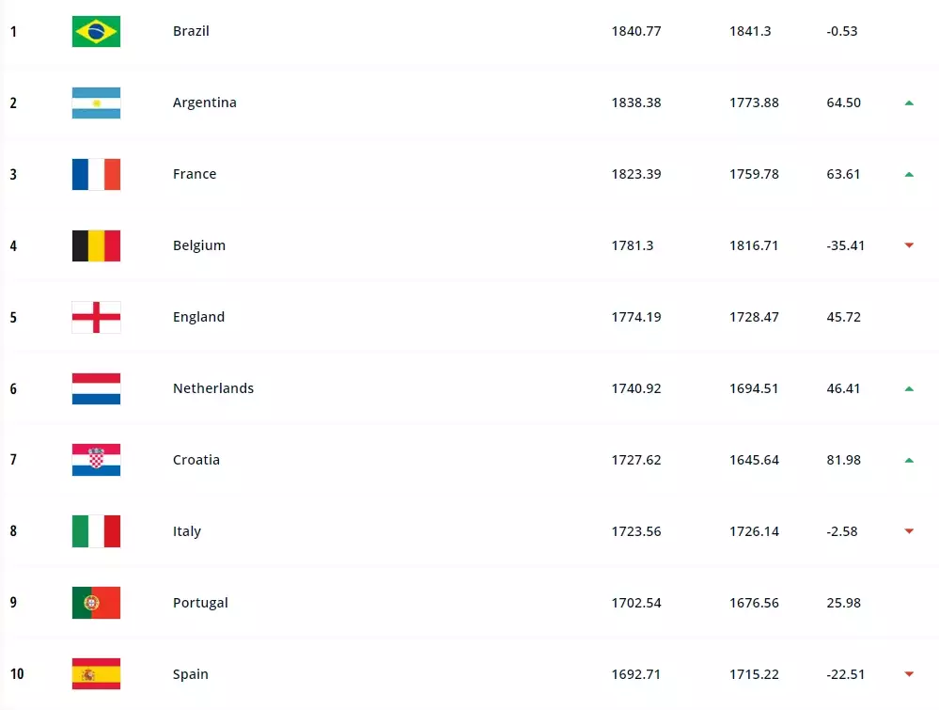The width and height of the screenshot is (939, 710).
Task: Click the Spain flag icon
Action: coord(96,674)
